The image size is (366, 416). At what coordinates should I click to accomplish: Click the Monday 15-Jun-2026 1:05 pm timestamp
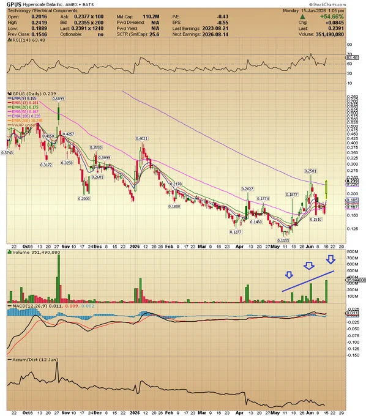313,10
